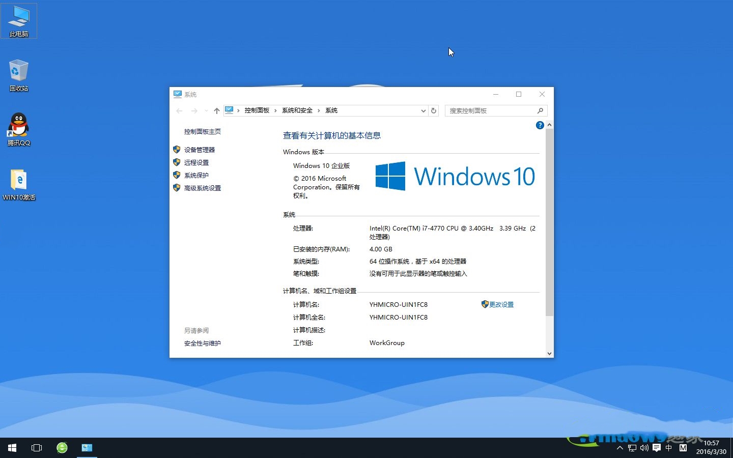
Task: Click the 更改设置 link
Action: click(x=501, y=304)
